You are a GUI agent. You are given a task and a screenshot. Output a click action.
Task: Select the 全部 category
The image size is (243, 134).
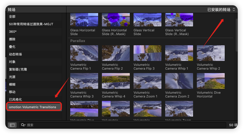pyautogui.click(x=34, y=17)
